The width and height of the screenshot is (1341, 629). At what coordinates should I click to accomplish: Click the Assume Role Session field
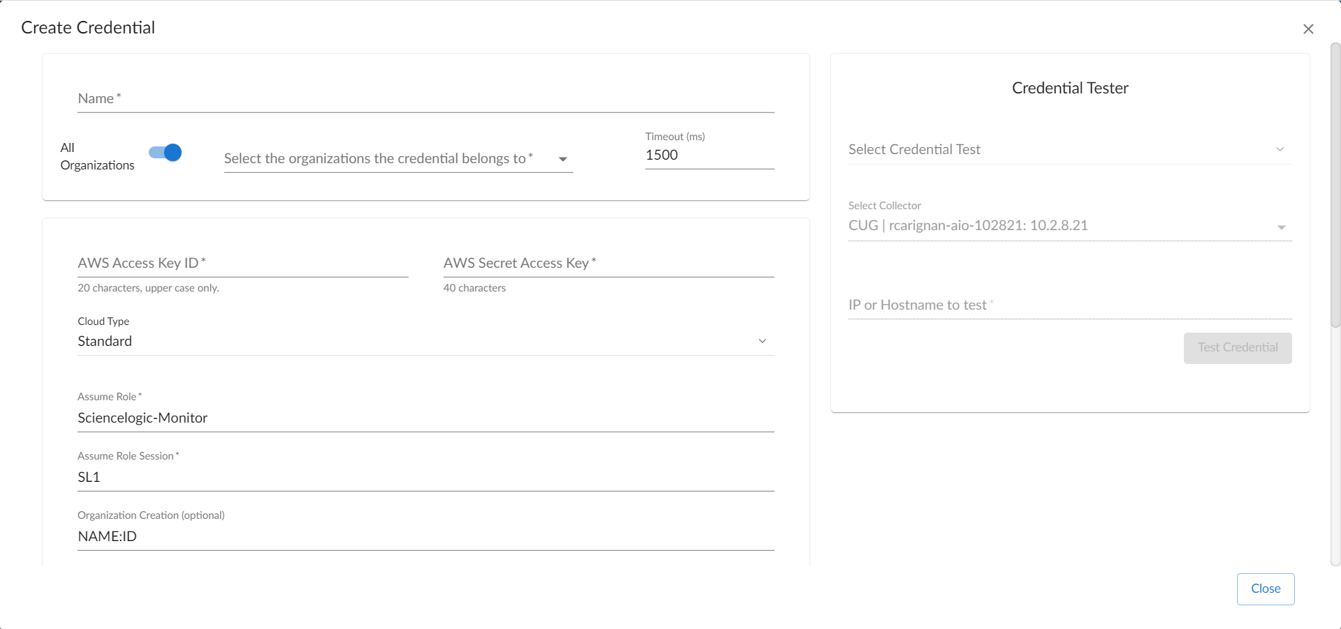[425, 477]
